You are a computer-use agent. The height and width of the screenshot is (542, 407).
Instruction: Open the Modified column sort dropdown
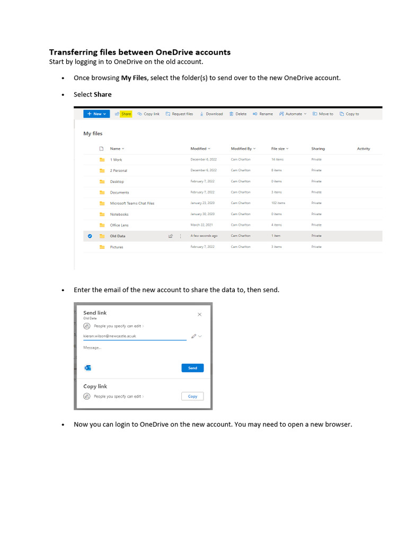[200, 149]
